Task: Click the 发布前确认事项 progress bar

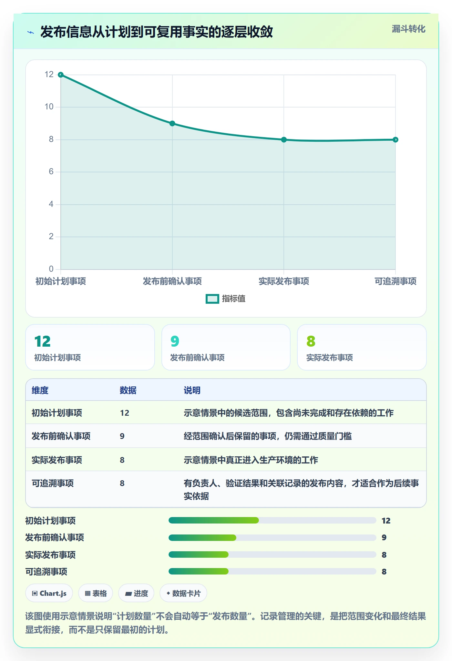Action: [x=272, y=537]
